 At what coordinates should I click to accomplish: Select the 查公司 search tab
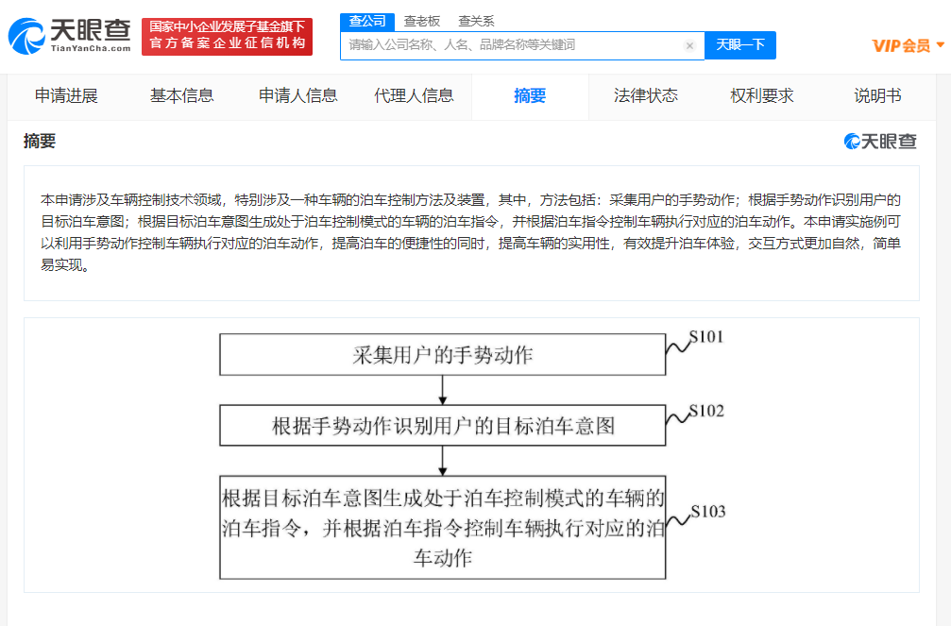pyautogui.click(x=367, y=22)
